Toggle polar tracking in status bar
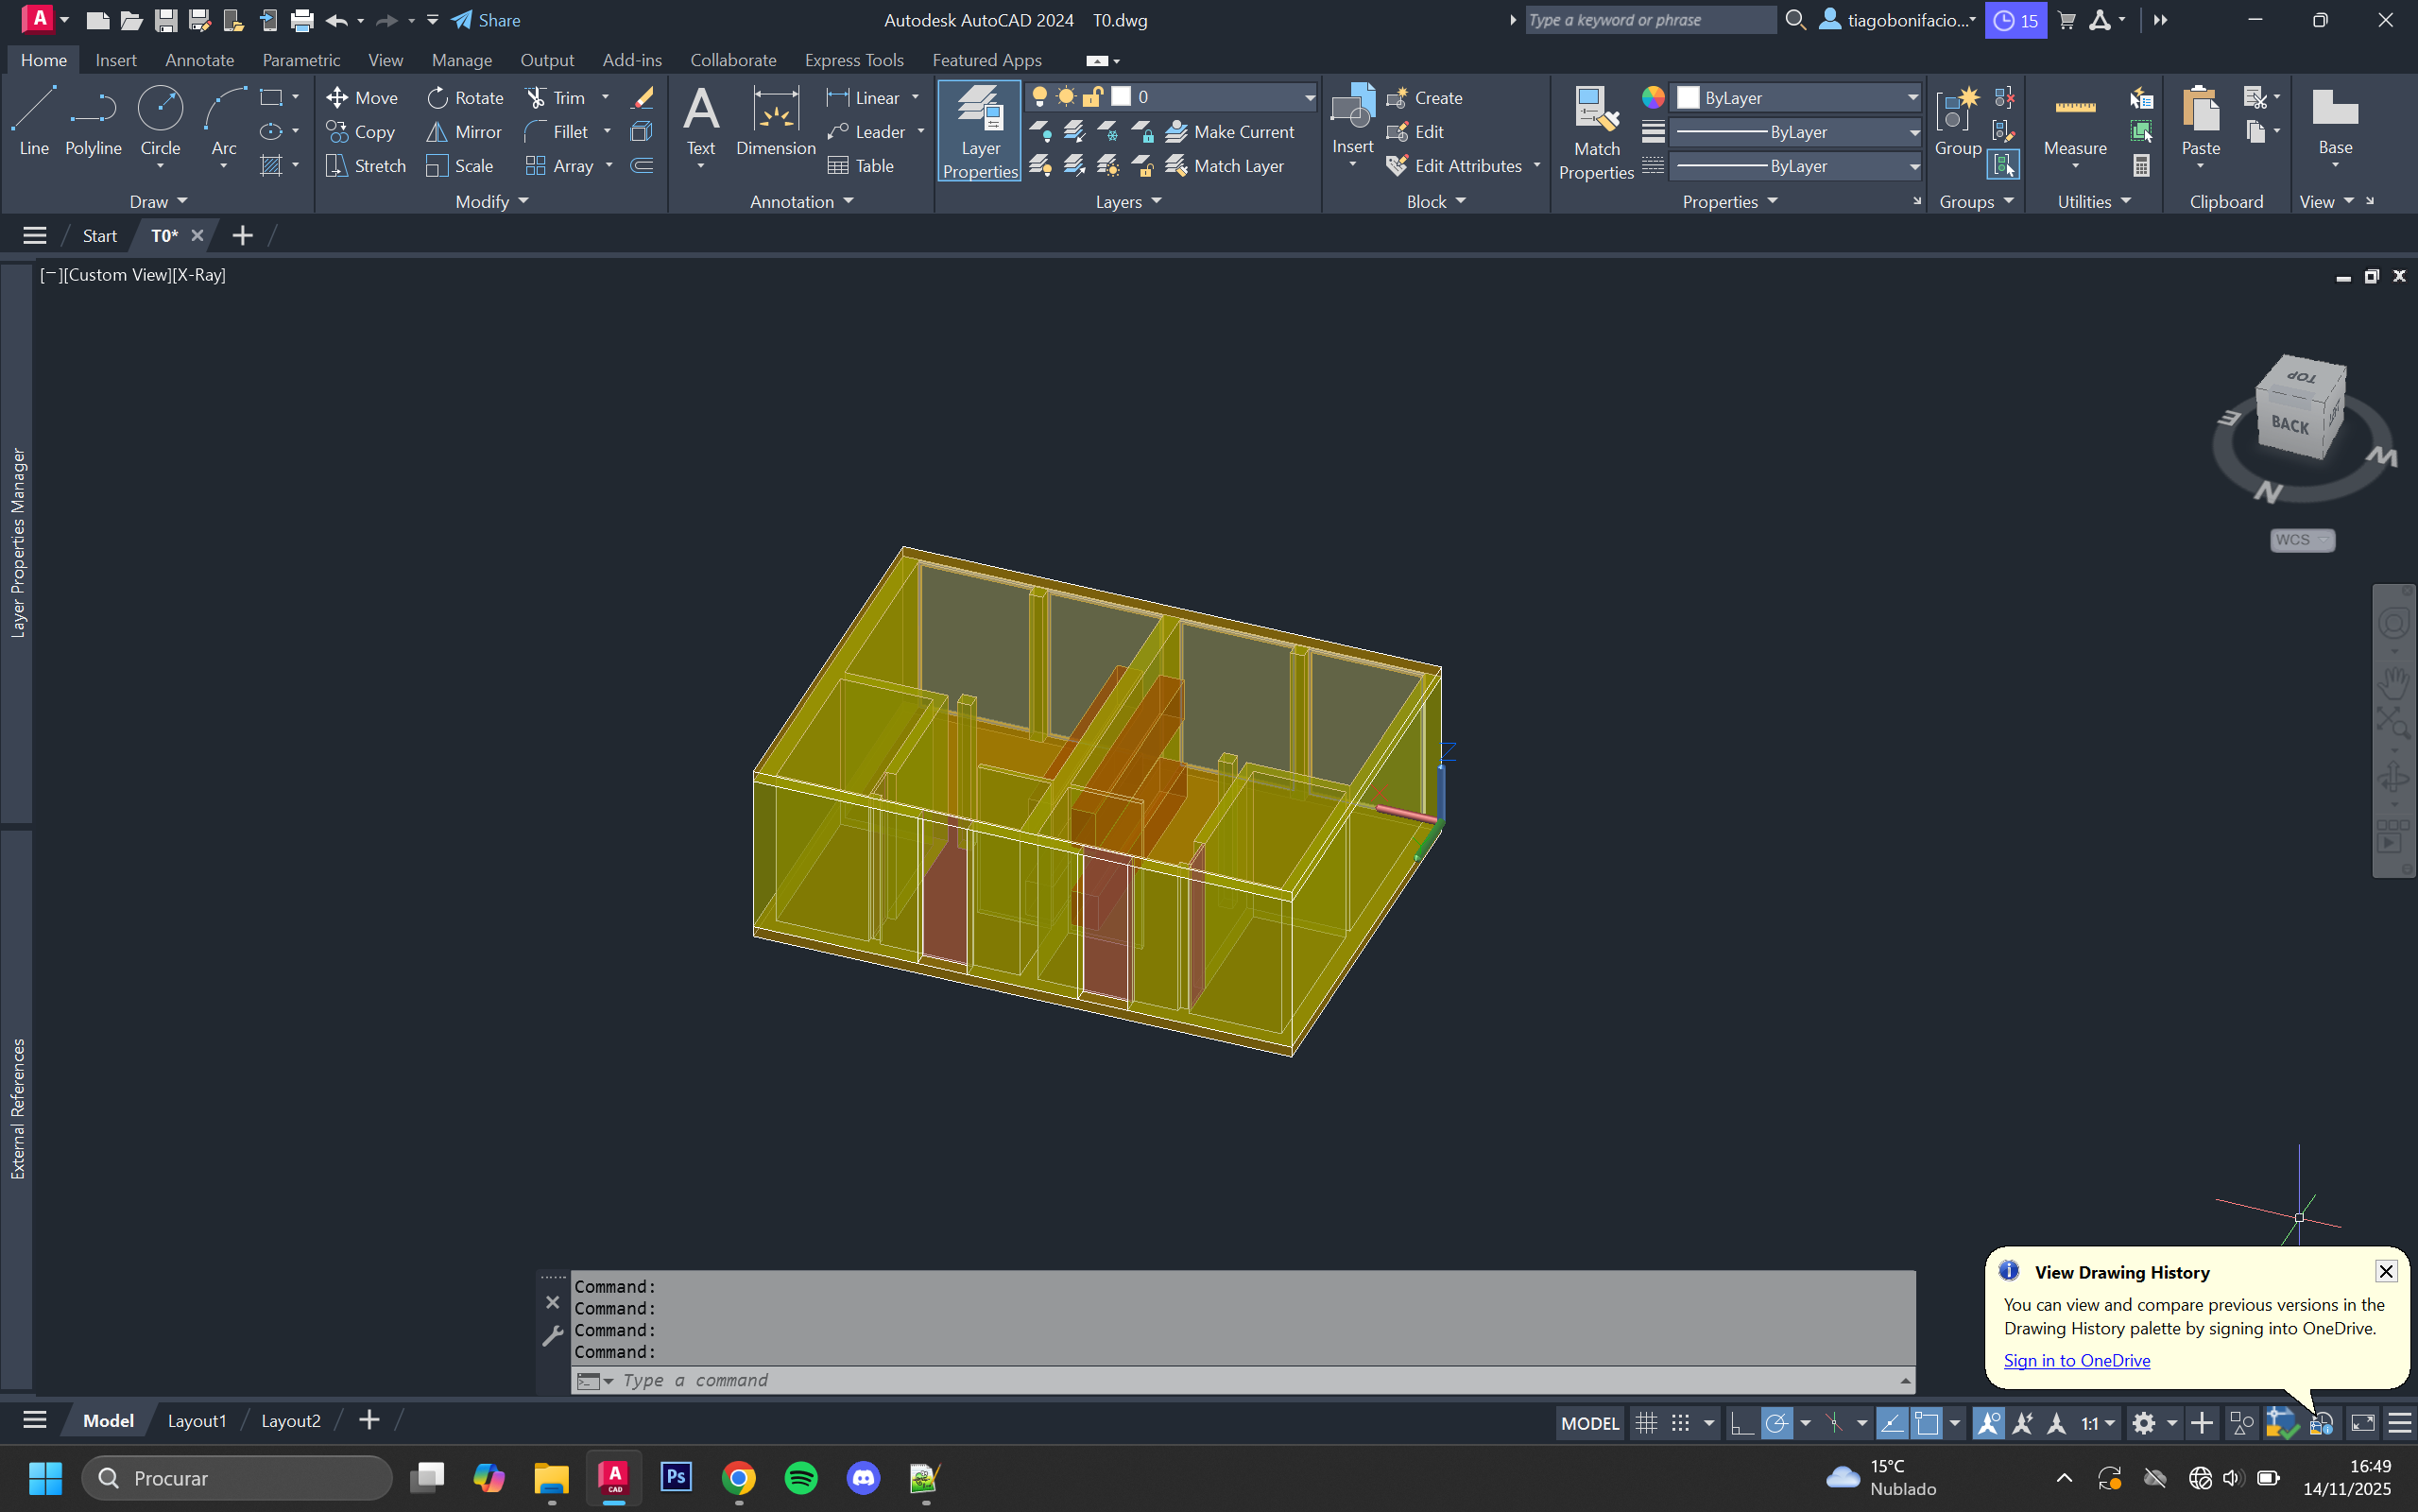This screenshot has height=1512, width=2418. pyautogui.click(x=1776, y=1422)
